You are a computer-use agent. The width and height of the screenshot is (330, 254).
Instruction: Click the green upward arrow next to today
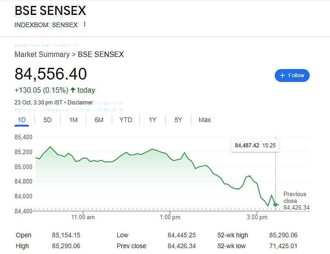coord(72,90)
